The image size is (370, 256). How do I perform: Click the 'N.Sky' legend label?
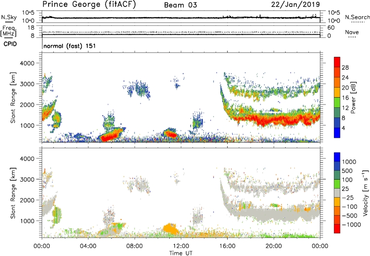tap(9, 17)
